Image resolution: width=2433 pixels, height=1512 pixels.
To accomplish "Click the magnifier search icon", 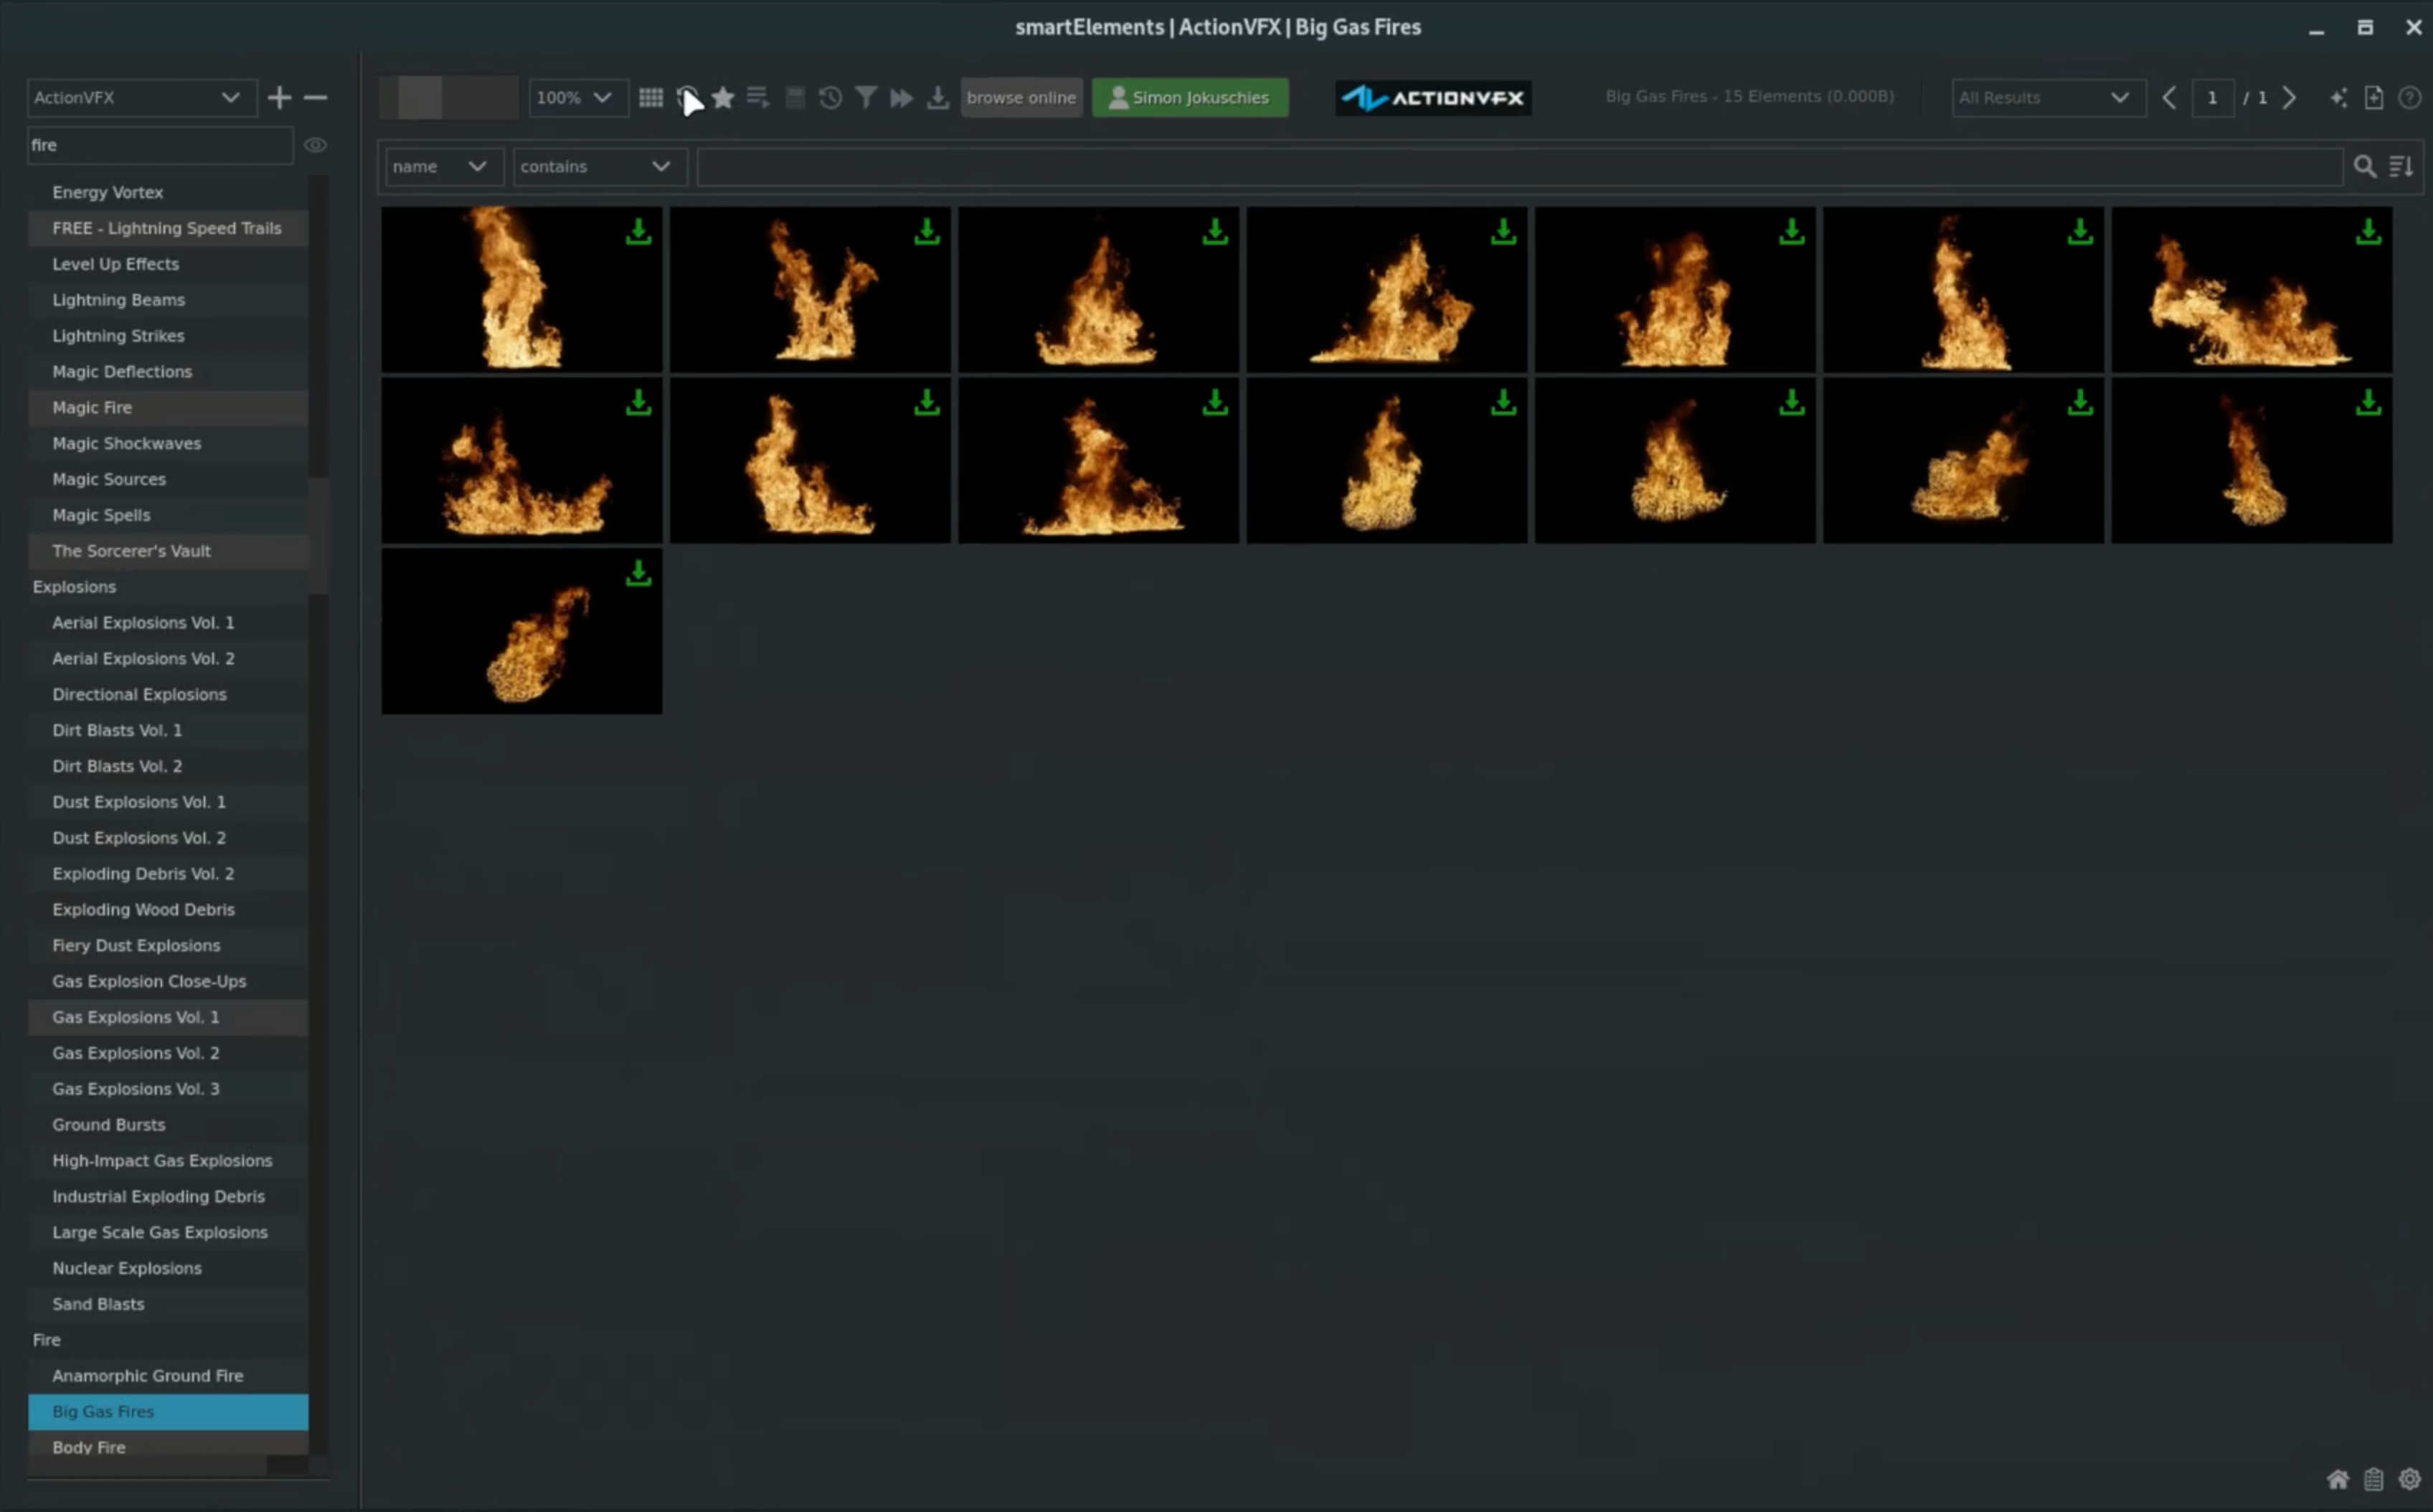I will click(2364, 167).
